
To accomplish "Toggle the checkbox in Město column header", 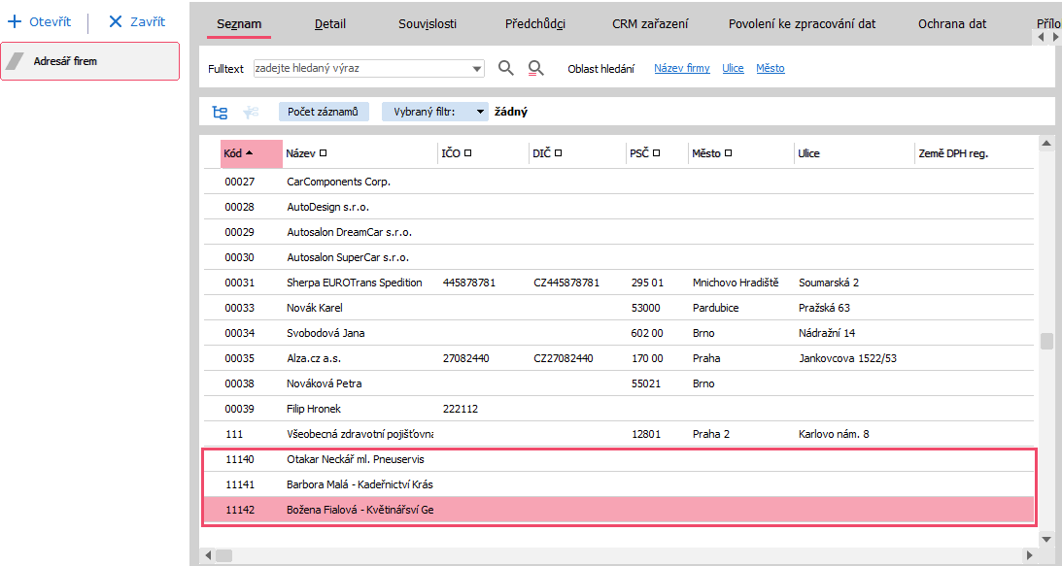I will 729,153.
